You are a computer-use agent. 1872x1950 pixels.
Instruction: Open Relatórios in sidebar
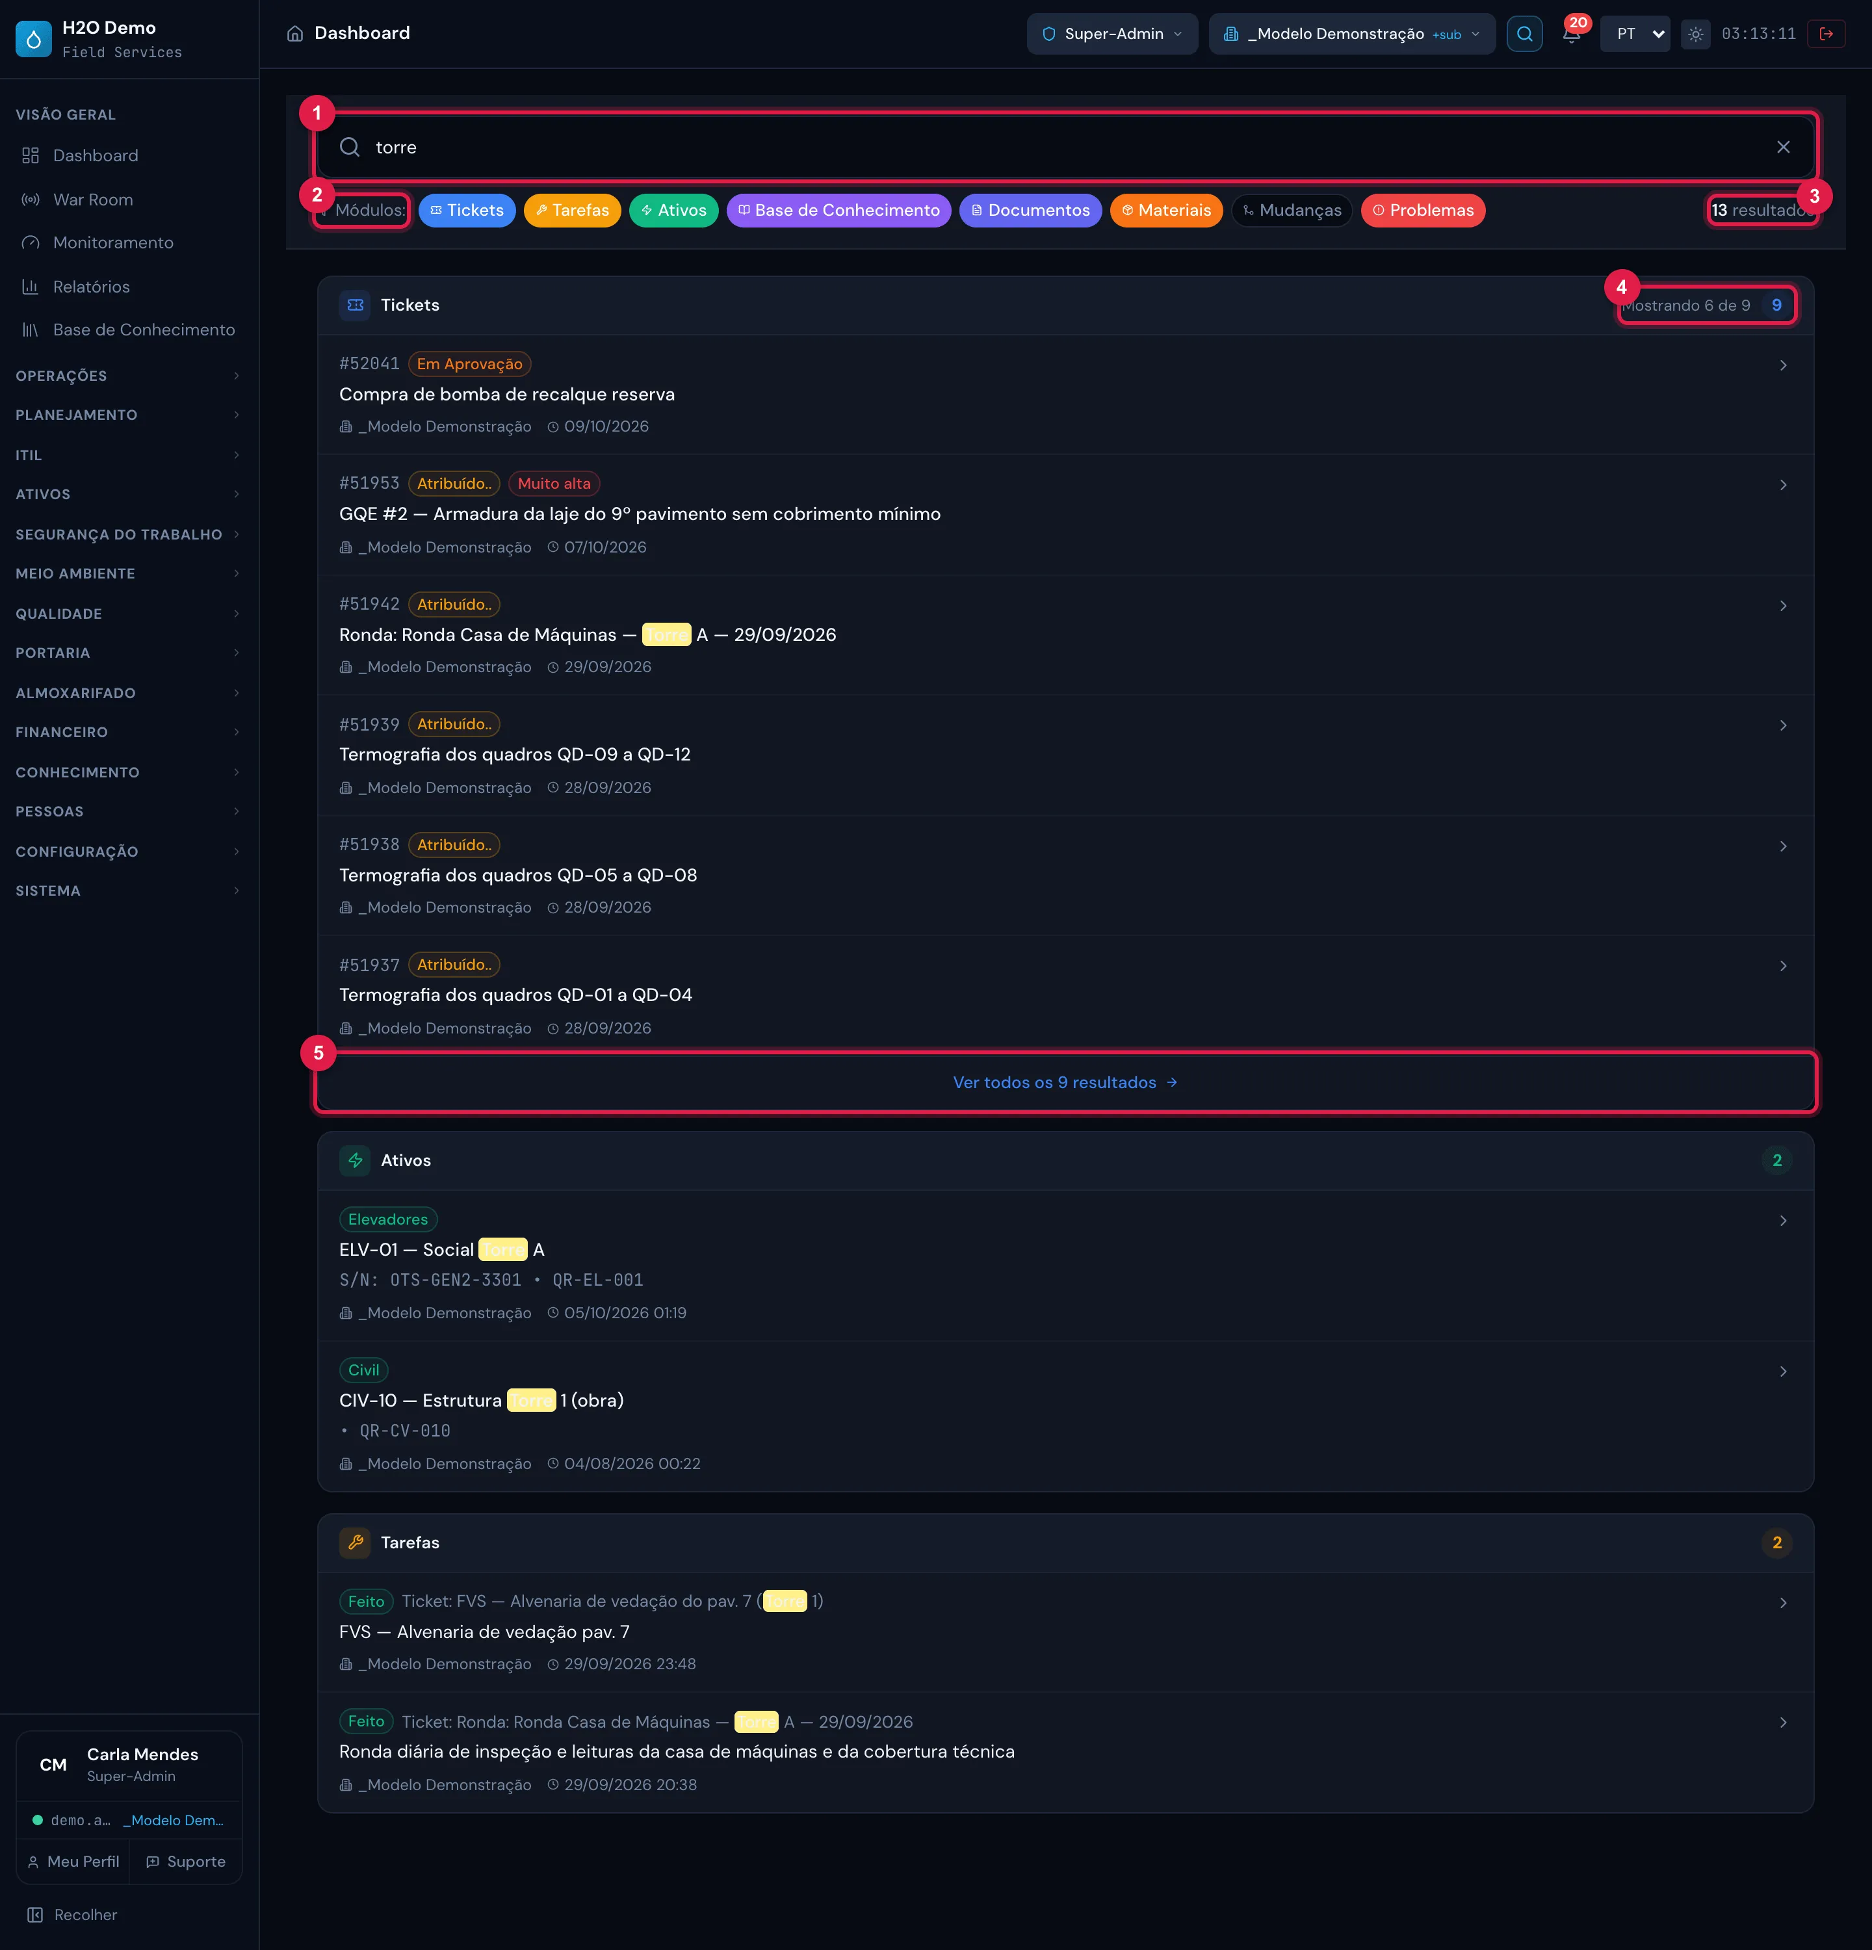click(129, 287)
